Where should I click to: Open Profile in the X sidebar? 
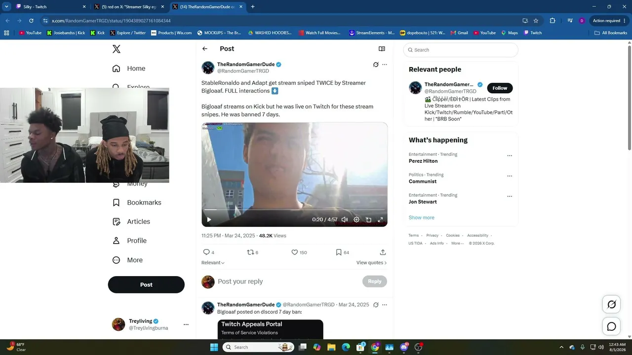129,241
